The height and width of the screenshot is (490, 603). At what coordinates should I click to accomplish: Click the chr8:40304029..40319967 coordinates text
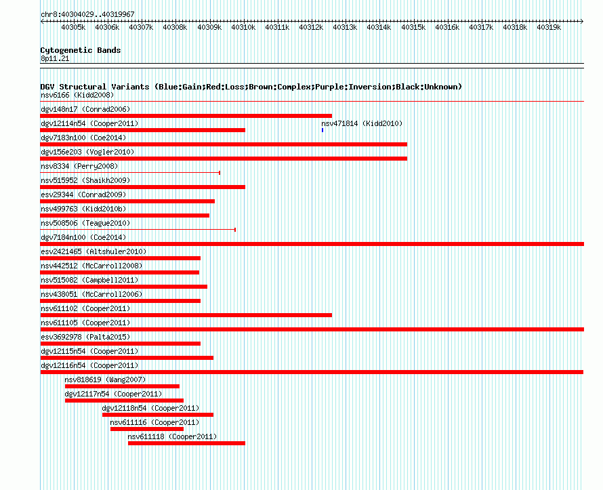pyautogui.click(x=87, y=14)
